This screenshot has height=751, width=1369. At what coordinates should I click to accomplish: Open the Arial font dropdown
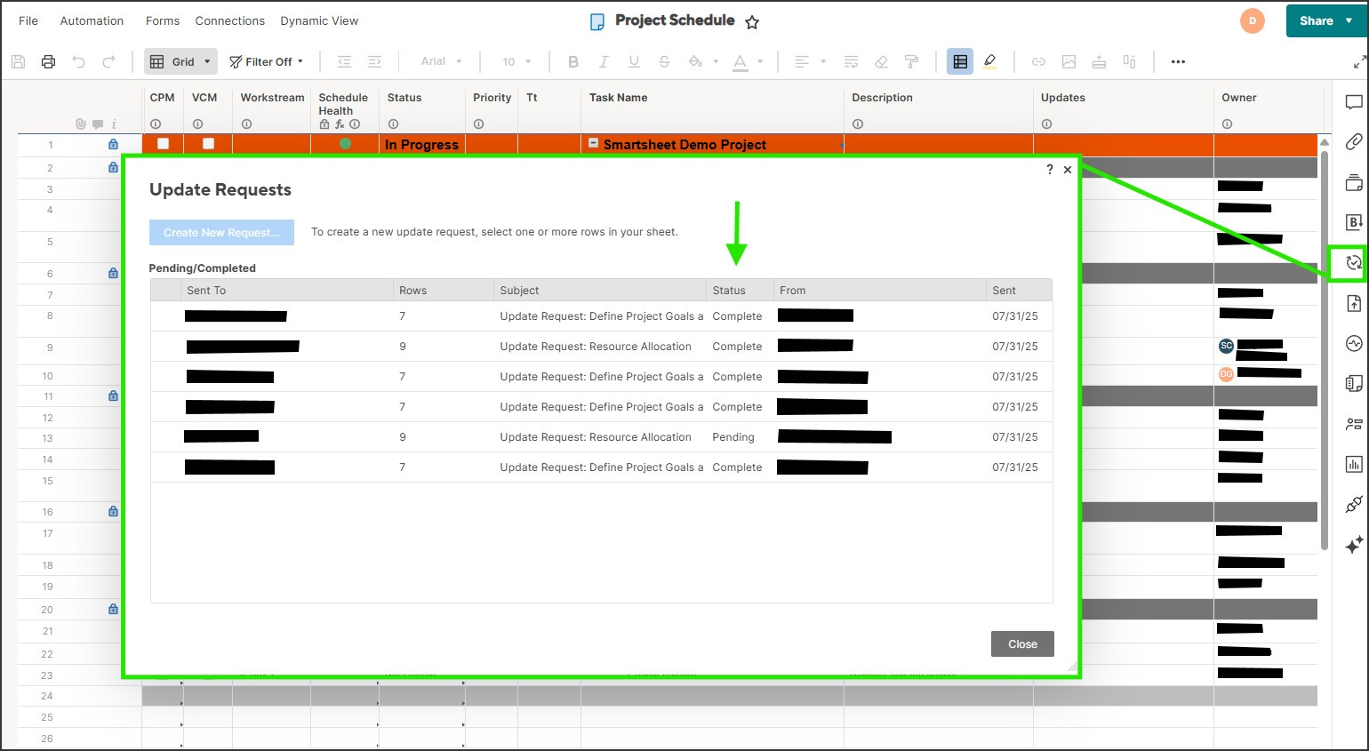[x=442, y=61]
